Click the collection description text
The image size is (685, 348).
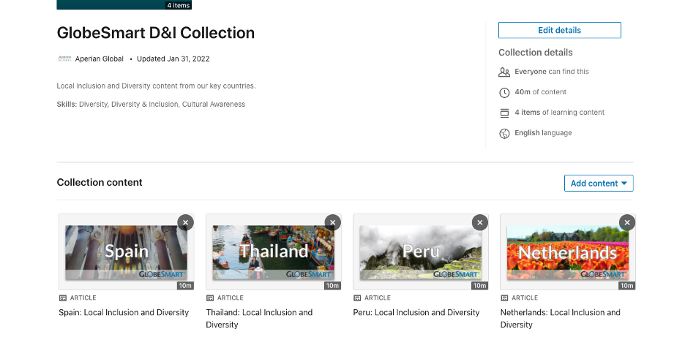156,86
